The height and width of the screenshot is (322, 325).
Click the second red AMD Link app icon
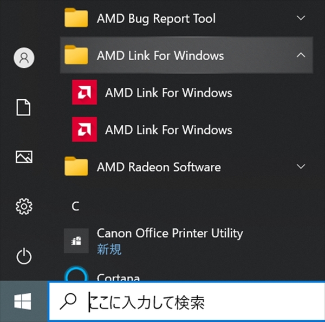84,129
